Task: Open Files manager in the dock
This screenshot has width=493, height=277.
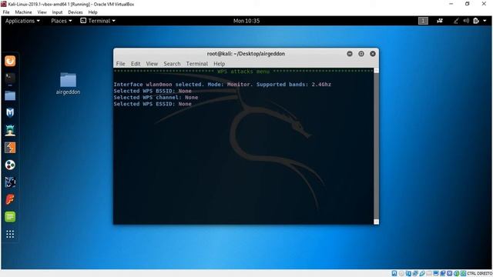Action: pos(10,95)
